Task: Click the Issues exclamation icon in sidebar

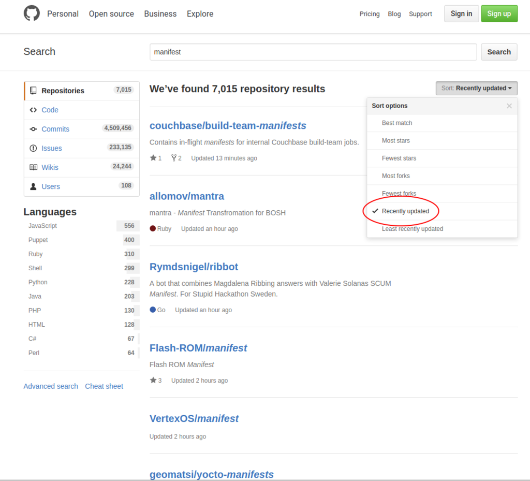Action: [x=33, y=148]
